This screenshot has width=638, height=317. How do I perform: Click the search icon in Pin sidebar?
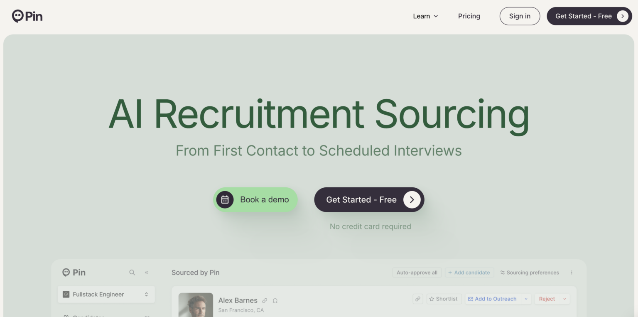click(132, 273)
